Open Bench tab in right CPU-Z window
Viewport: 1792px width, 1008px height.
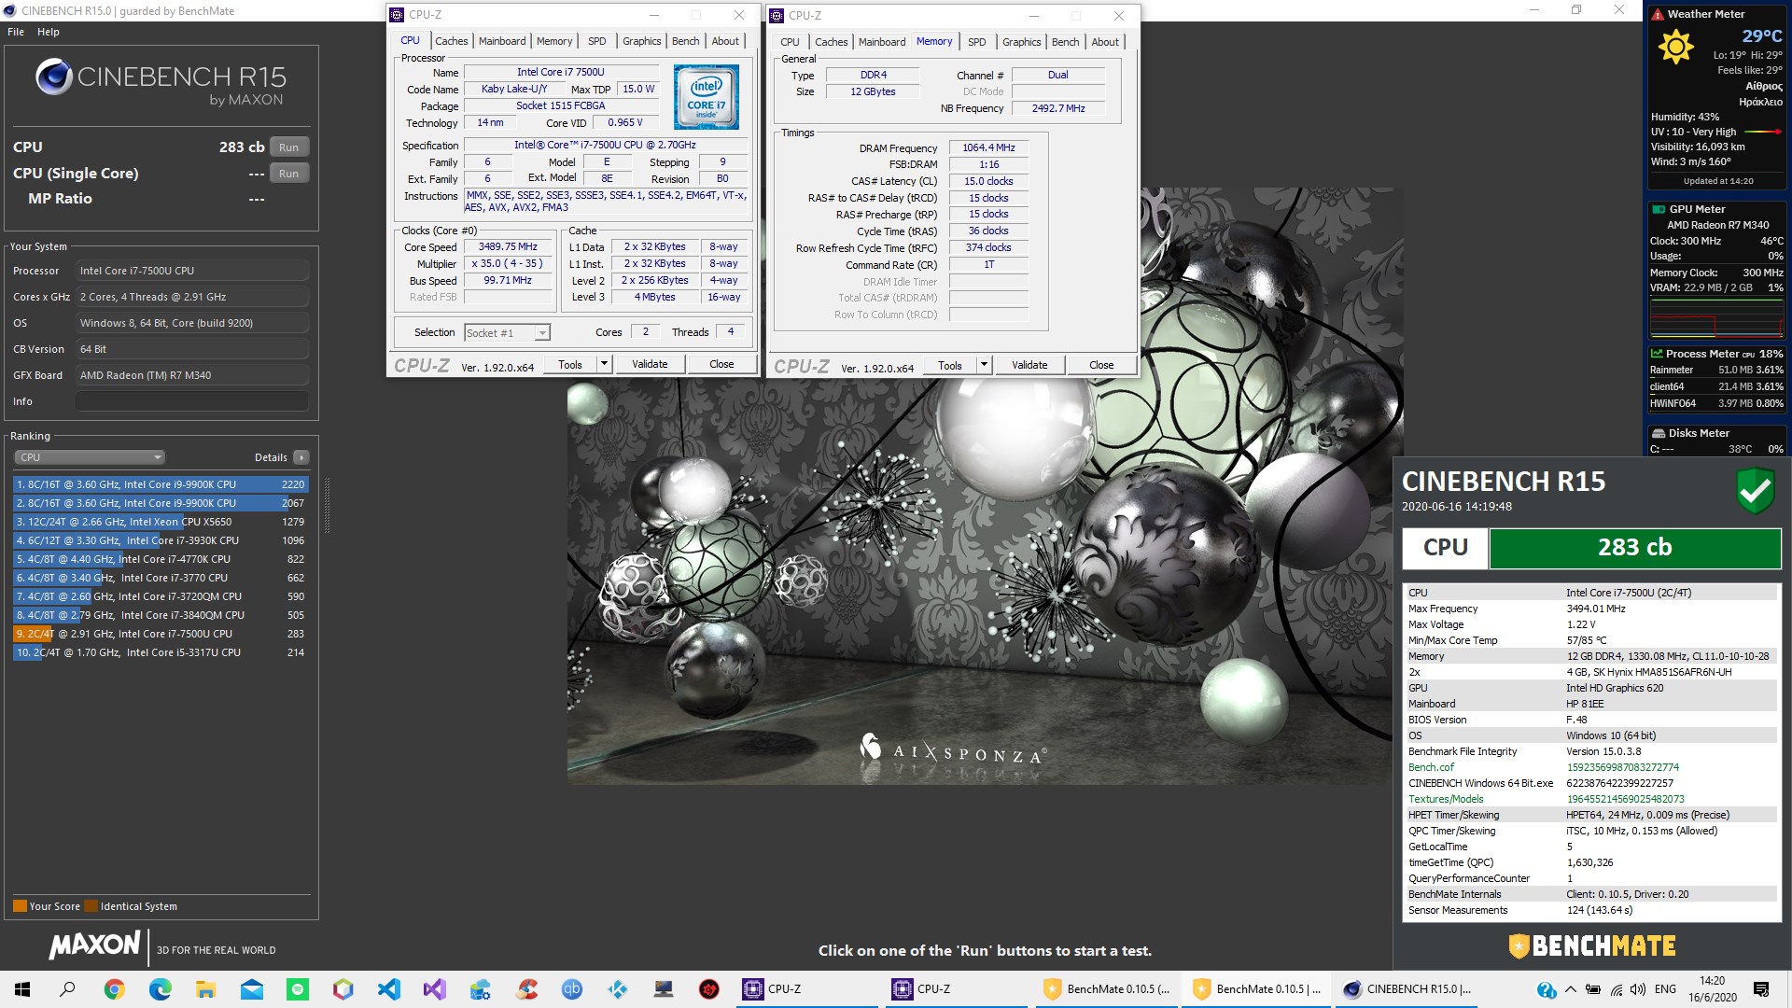coord(1065,42)
